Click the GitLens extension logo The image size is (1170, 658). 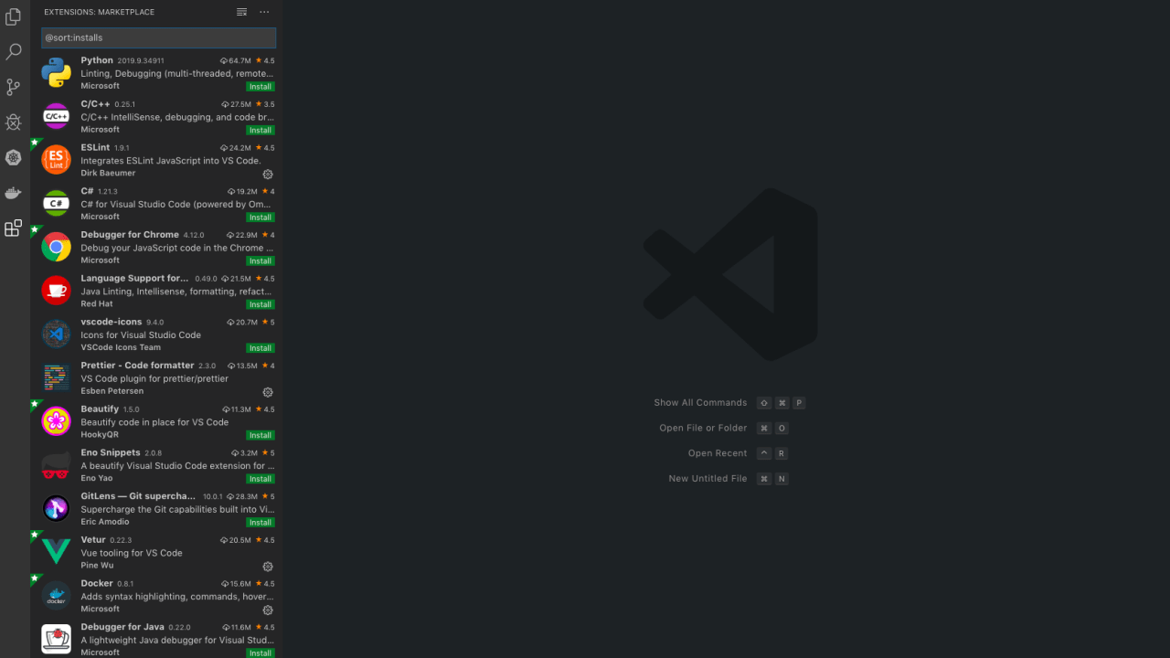coord(56,508)
